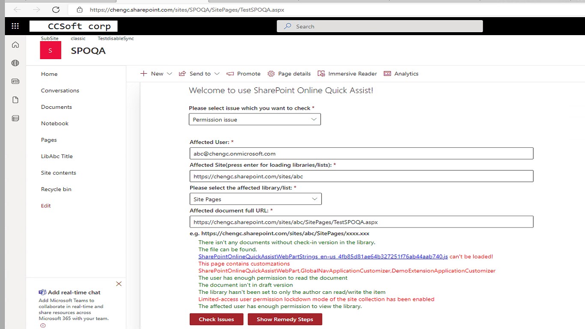Viewport: 585px width, 329px height.
Task: Click the TestdisableSync navigation link
Action: coord(116,39)
